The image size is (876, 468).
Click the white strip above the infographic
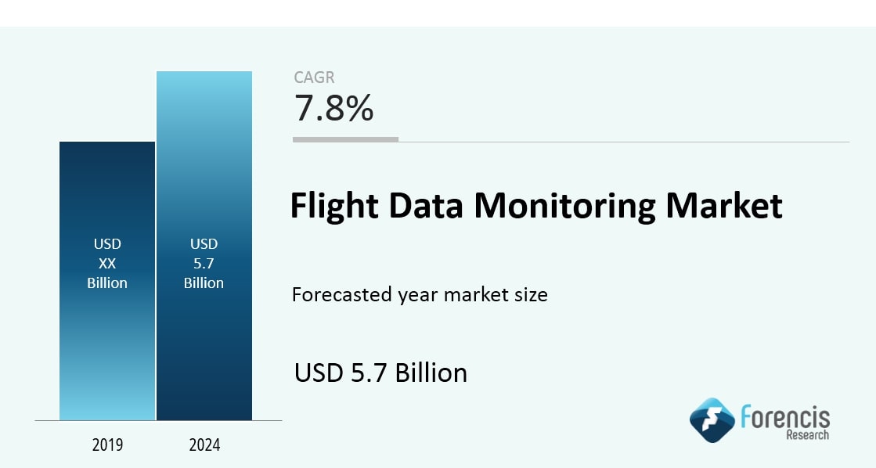(x=438, y=13)
